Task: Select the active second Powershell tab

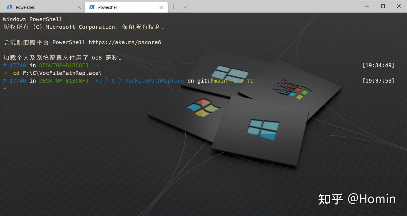Action: click(x=126, y=7)
